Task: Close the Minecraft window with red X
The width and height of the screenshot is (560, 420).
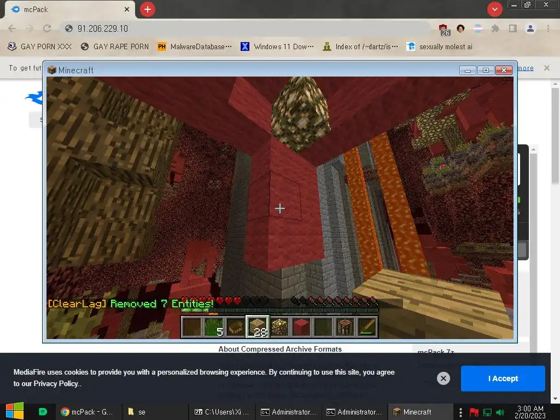Action: 504,70
